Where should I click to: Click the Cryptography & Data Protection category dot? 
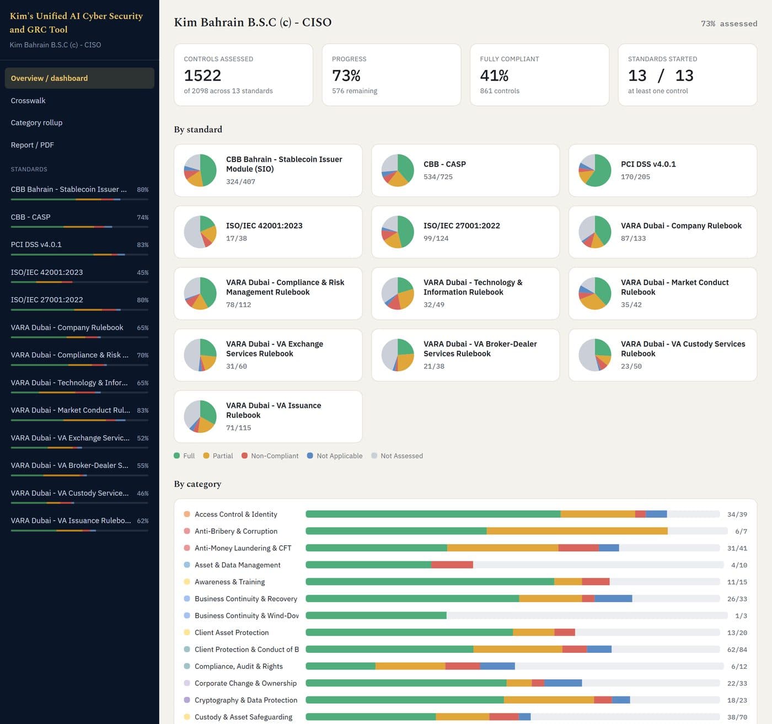[187, 700]
